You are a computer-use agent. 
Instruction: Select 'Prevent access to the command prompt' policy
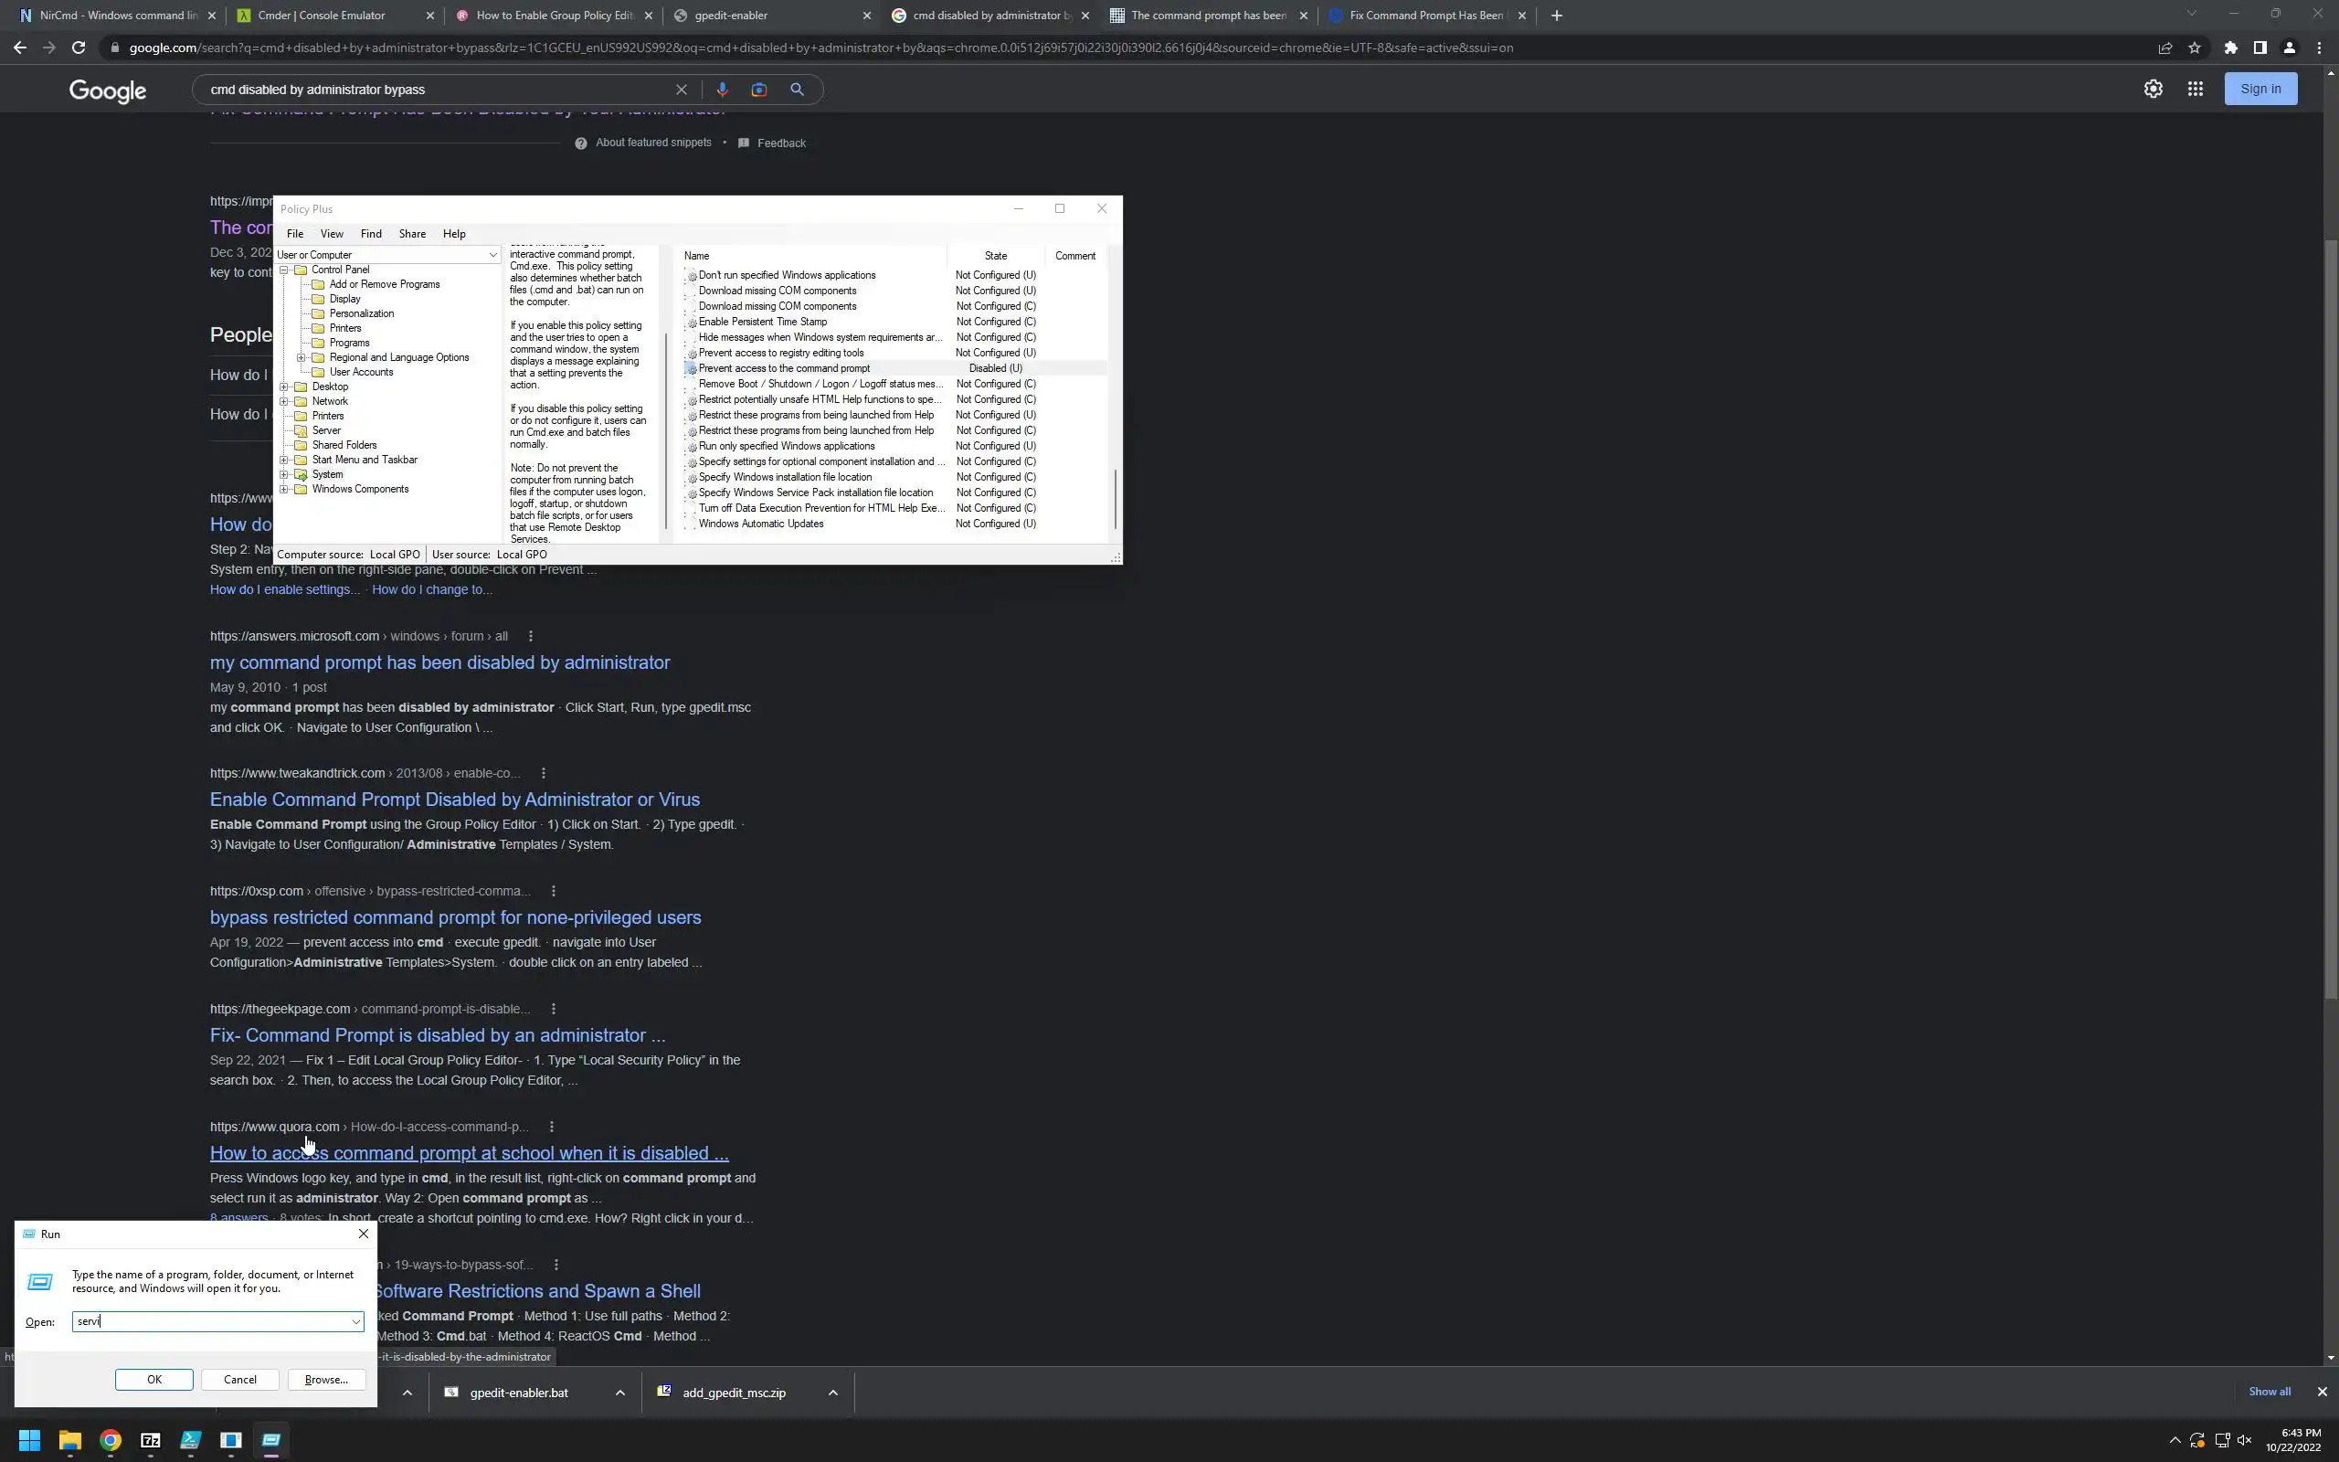coord(784,368)
